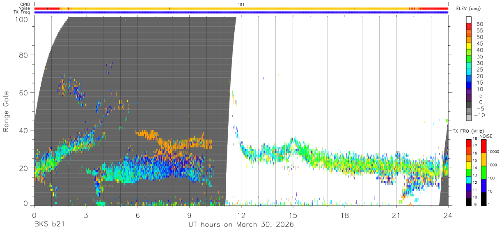Click UT hour tick label 21
The height and width of the screenshot is (233, 504).
pos(396,215)
